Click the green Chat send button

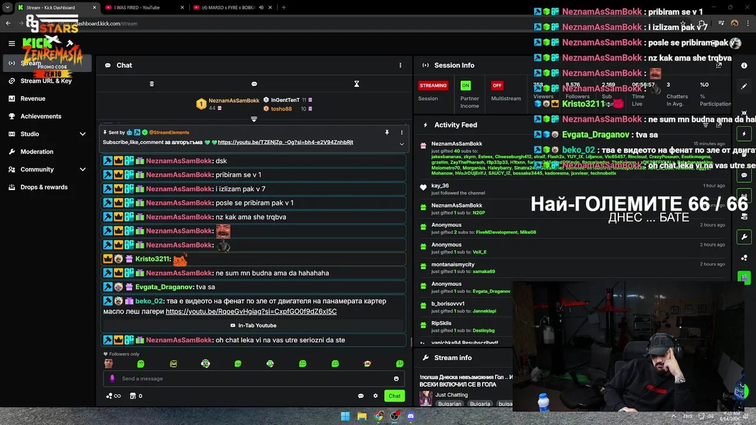395,396
